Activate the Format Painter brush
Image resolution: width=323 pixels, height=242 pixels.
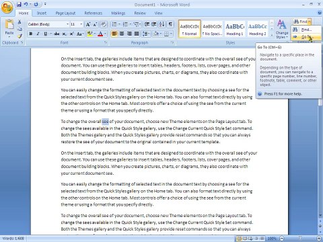[20, 36]
